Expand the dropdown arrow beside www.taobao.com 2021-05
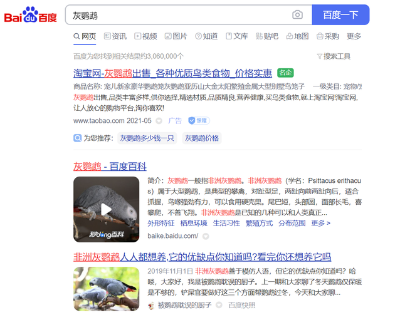395x315 pixels. click(159, 121)
